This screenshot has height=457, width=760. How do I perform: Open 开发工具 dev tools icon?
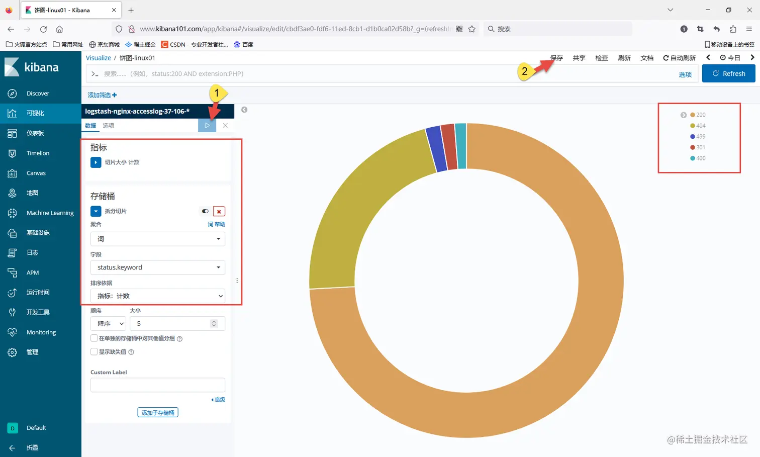(12, 312)
